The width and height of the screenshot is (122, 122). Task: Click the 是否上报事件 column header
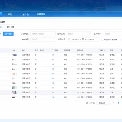[40, 50]
